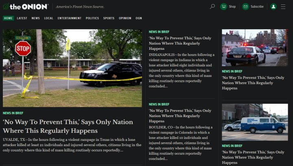Open the search magnifier icon

212,6
